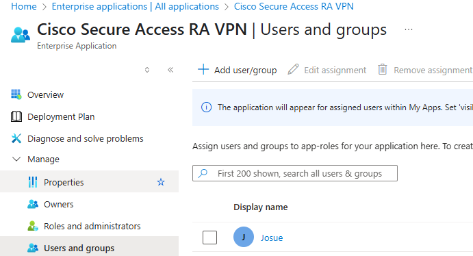Image resolution: width=473 pixels, height=256 pixels.
Task: Open the more options ellipsis next to title
Action: point(409,29)
